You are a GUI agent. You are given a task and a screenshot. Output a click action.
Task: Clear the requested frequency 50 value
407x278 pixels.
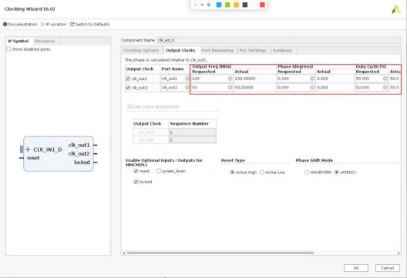[x=230, y=88]
